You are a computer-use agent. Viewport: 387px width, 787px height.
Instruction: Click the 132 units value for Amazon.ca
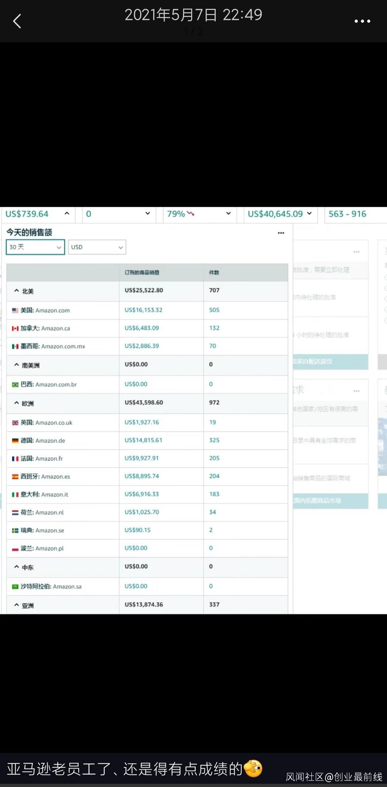(x=214, y=328)
